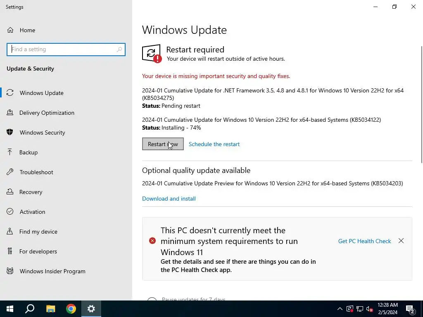Click the KB5034275 update title text
The width and height of the screenshot is (423, 317).
click(x=273, y=94)
